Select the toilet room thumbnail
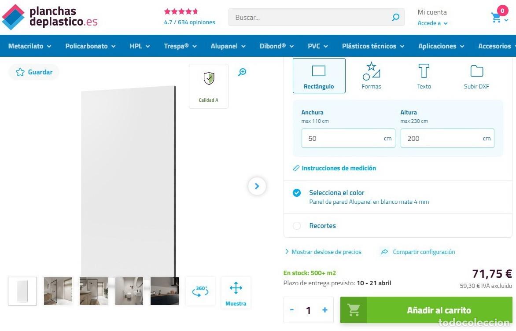The width and height of the screenshot is (516, 331). point(129,291)
